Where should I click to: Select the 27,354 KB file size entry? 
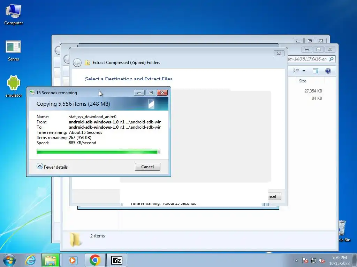(313, 91)
